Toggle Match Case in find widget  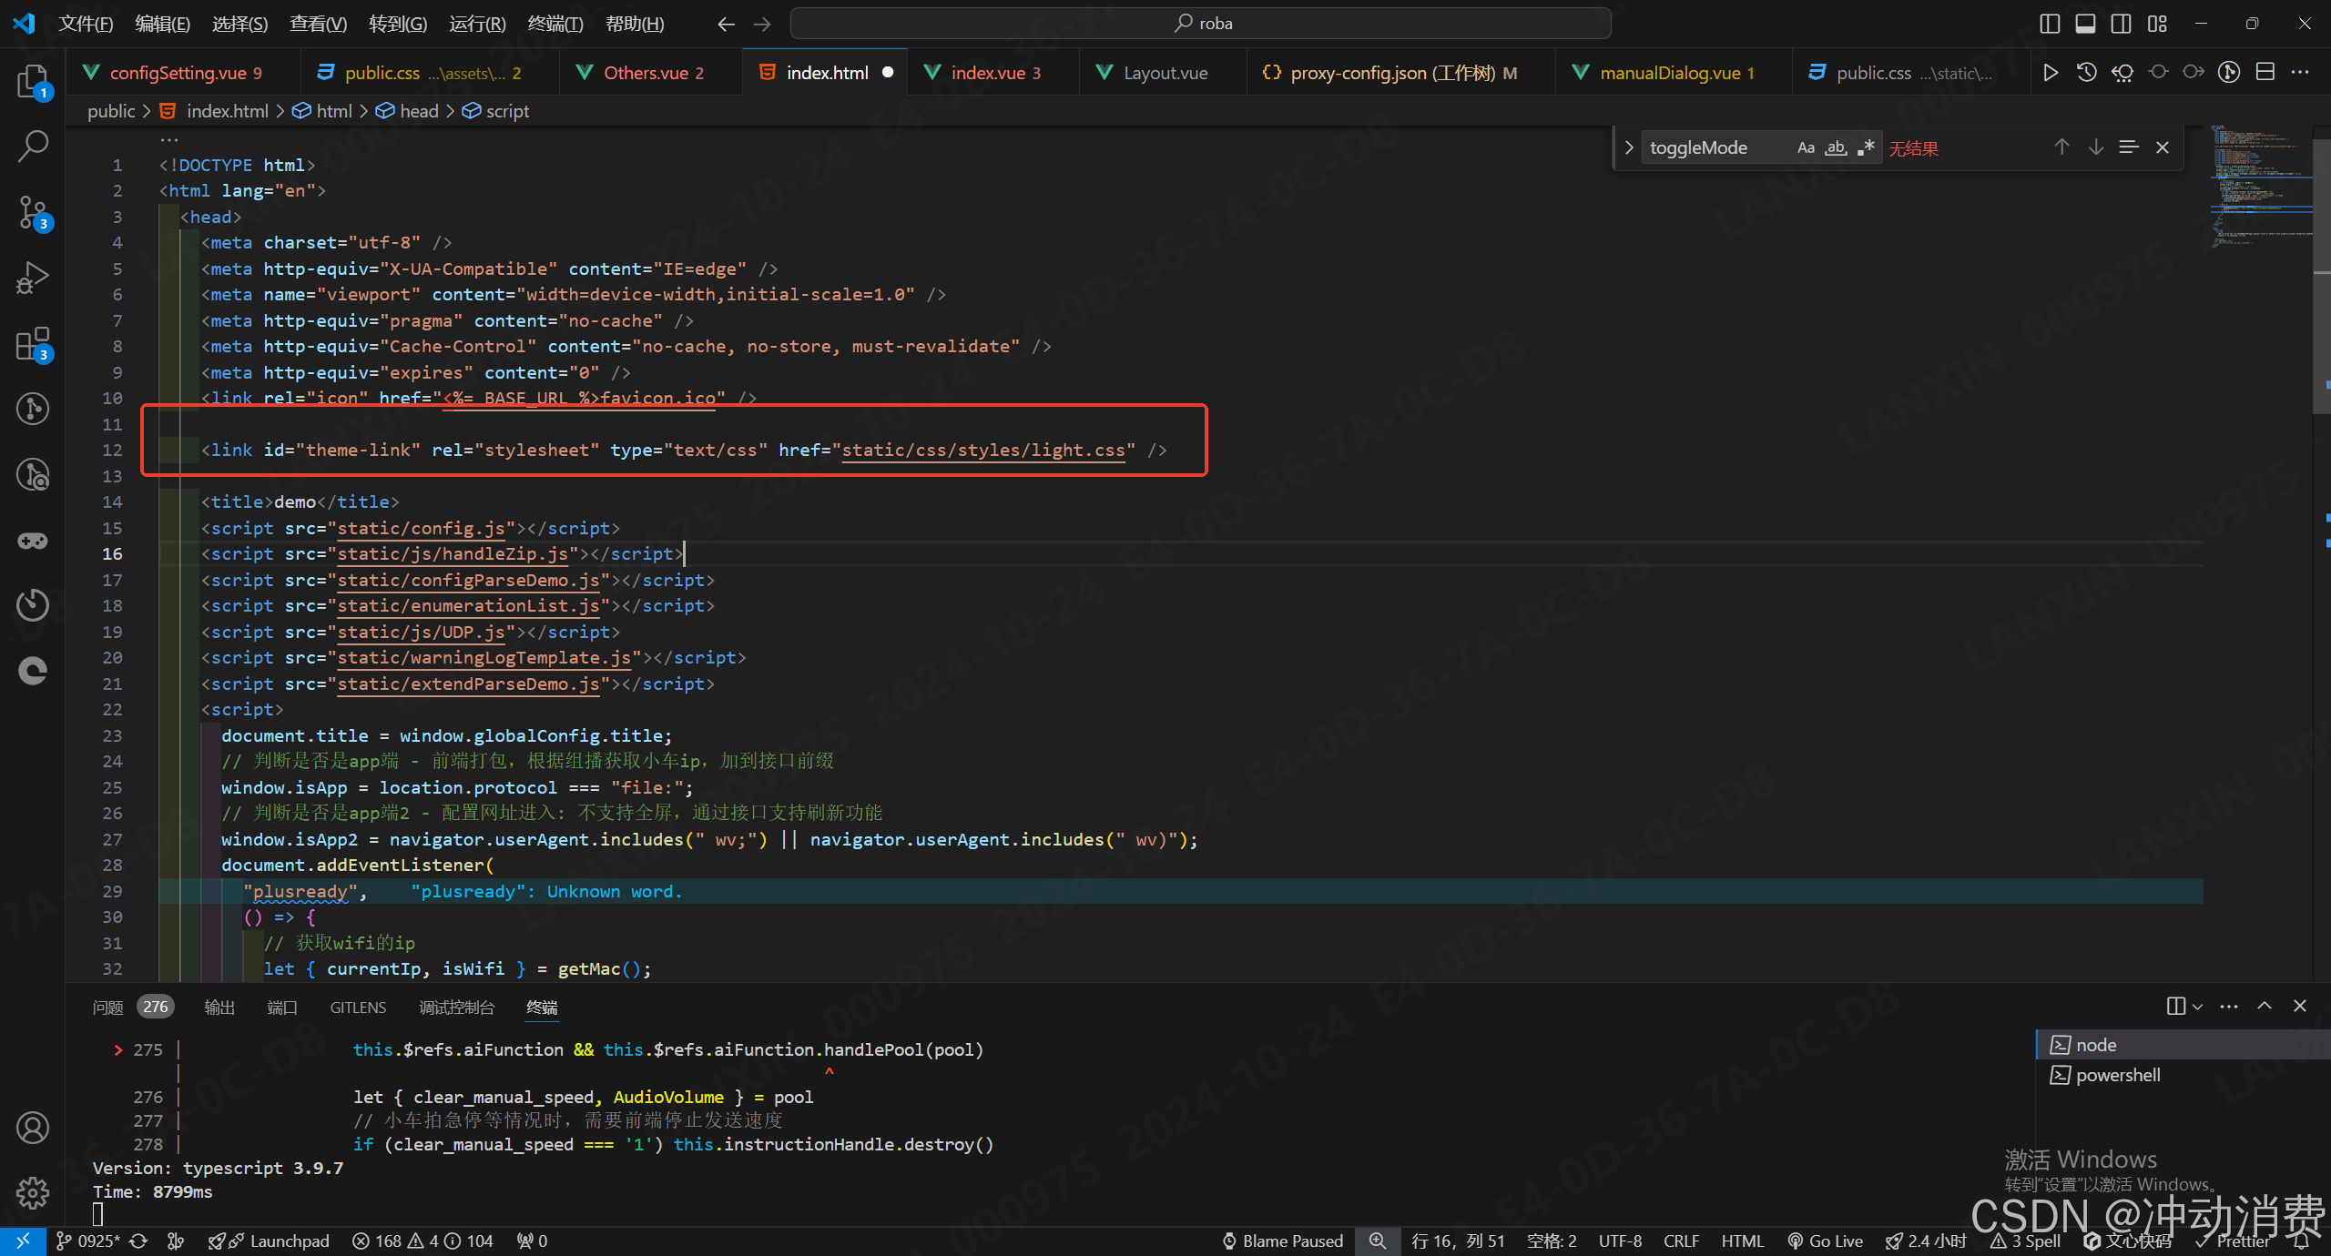(1806, 147)
